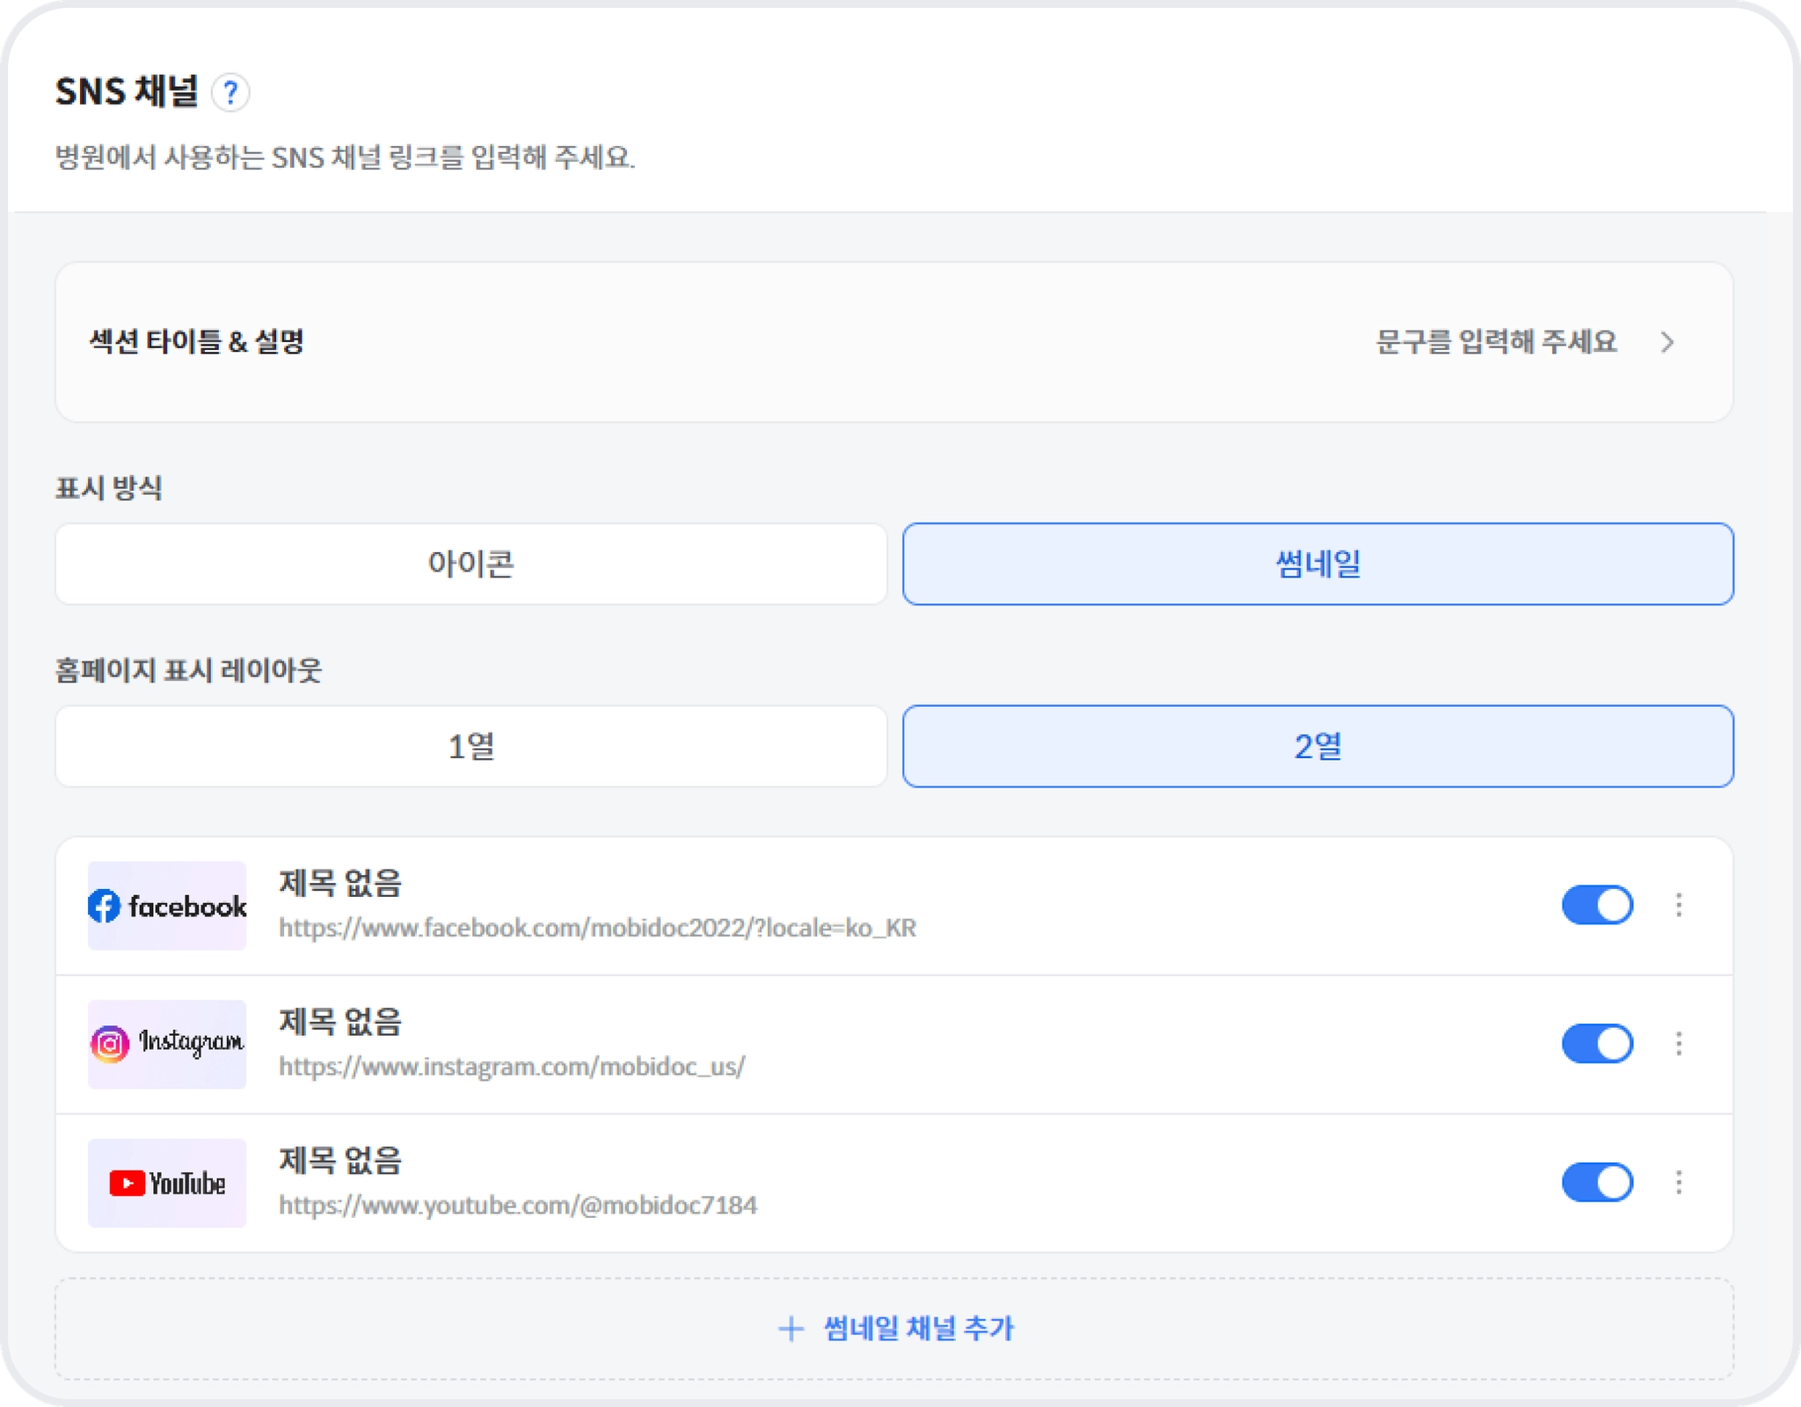Open the Facebook row's three-dot menu
The width and height of the screenshot is (1801, 1407).
pos(1678,905)
